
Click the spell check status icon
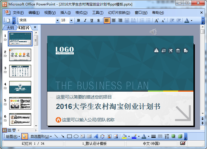[x=183, y=143]
